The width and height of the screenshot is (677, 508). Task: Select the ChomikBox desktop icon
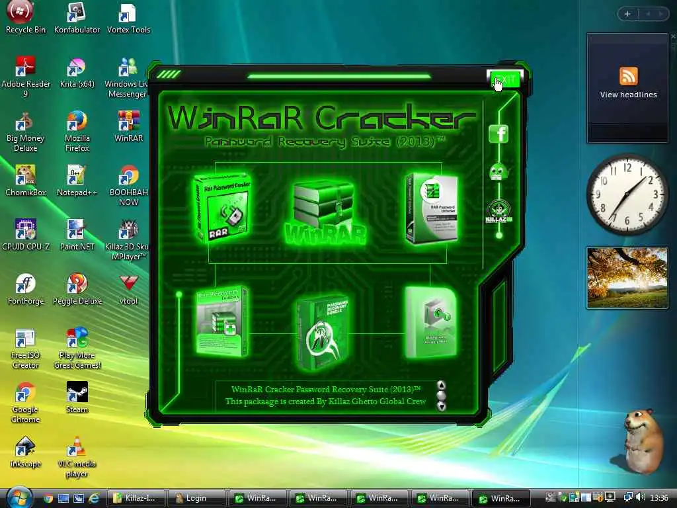coord(26,181)
